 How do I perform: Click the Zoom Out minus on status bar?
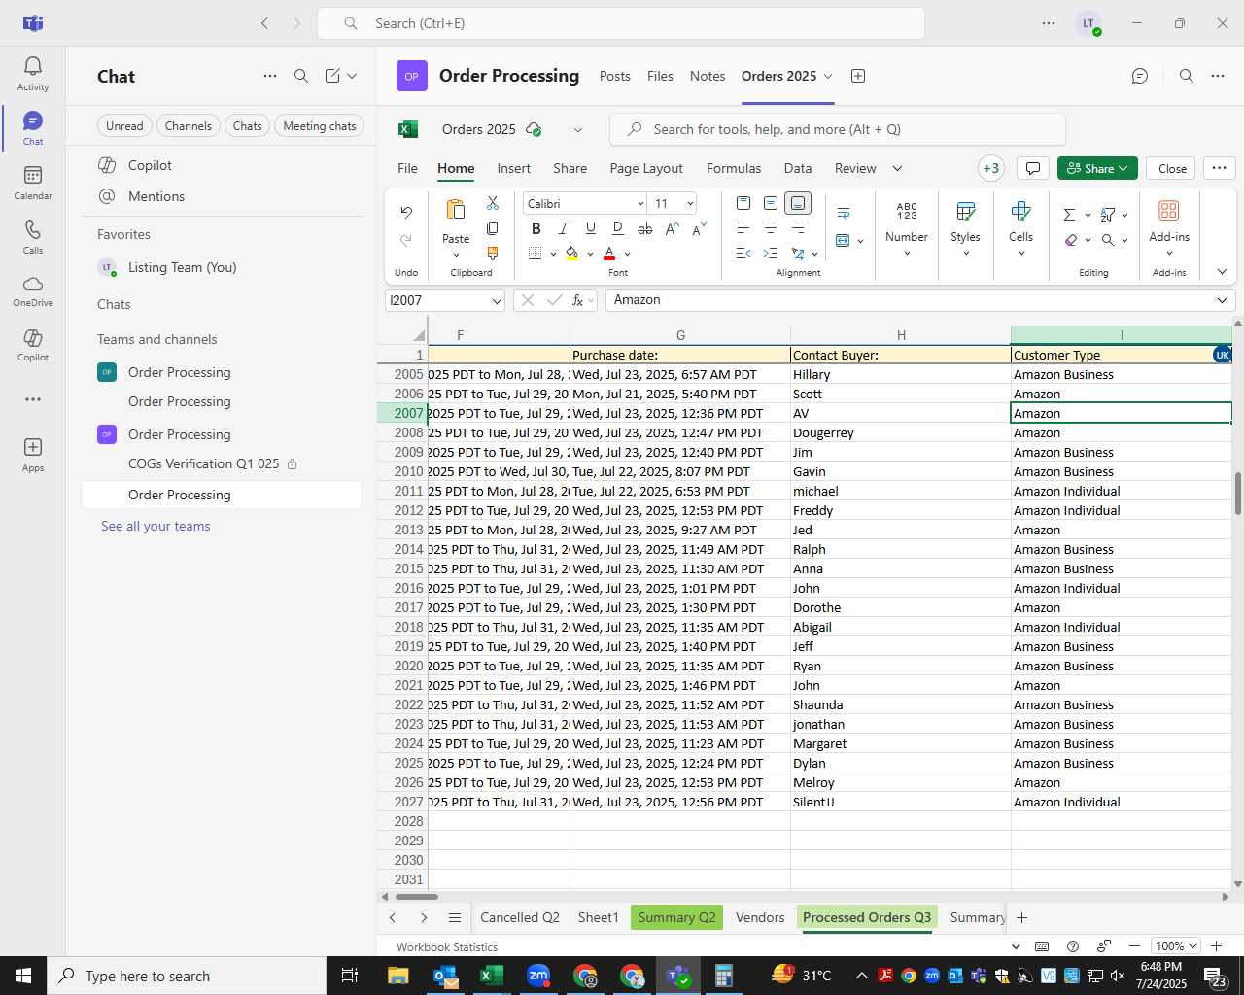[x=1134, y=946]
